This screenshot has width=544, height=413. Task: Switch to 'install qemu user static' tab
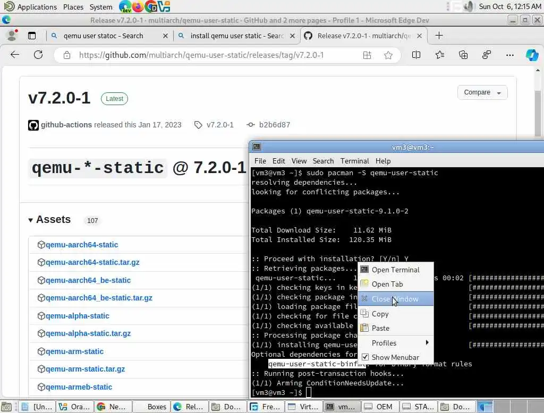[237, 36]
